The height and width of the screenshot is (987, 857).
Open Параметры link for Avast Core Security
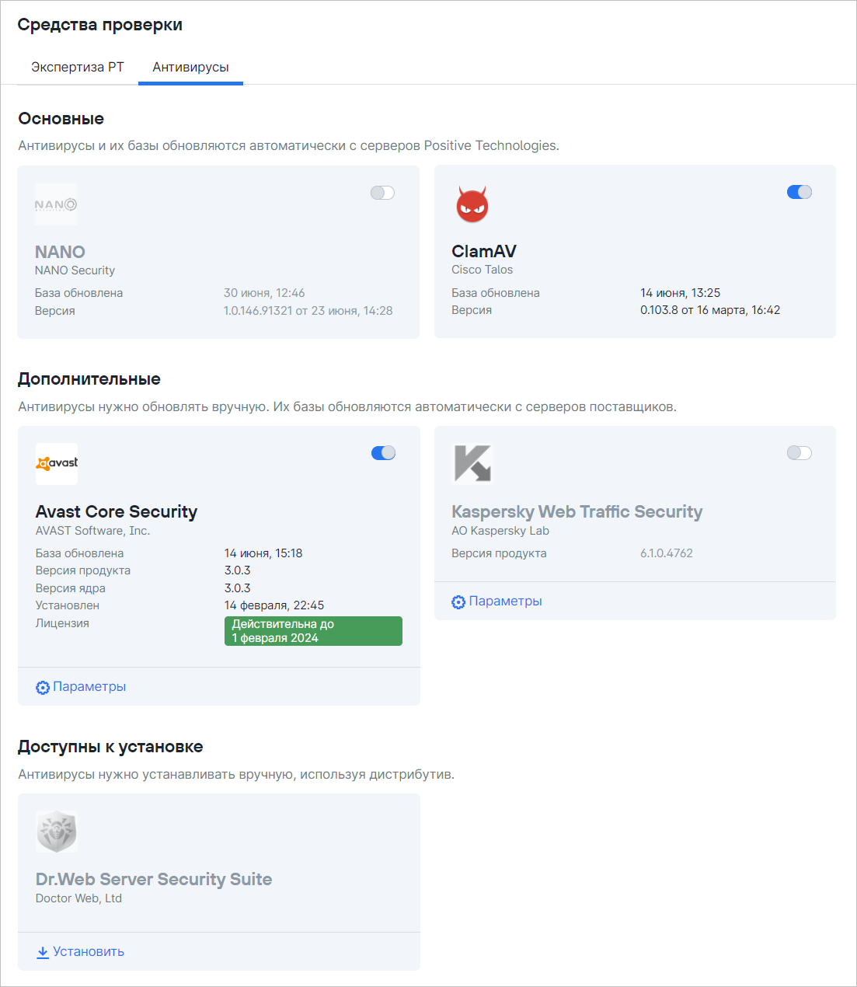click(x=89, y=687)
